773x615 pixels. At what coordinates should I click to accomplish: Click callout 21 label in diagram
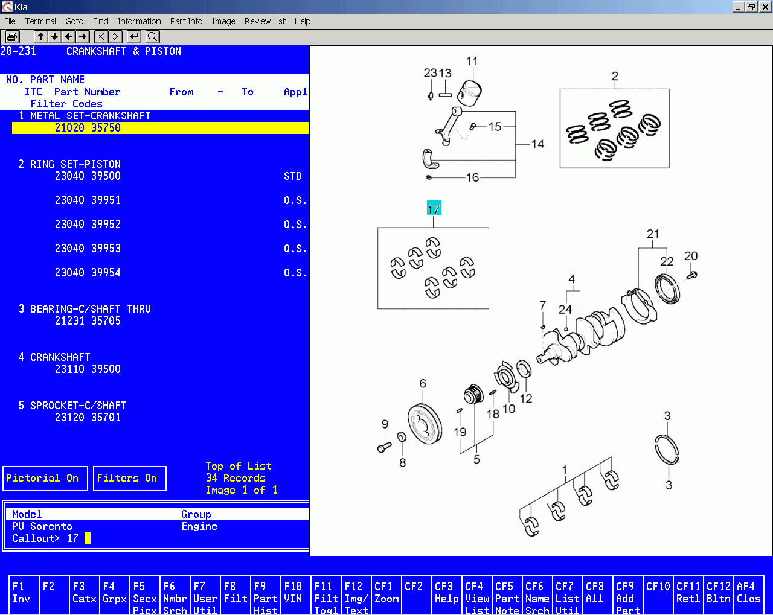tap(653, 234)
